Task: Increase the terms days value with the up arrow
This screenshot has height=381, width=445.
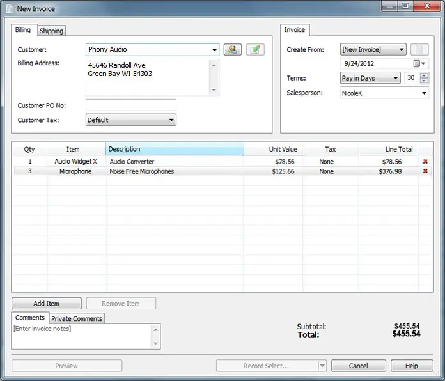Action: 424,75
